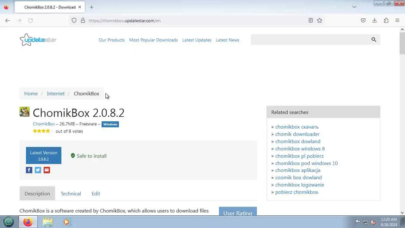This screenshot has height=228, width=405.
Task: Switch to the Technical tab
Action: (x=71, y=193)
